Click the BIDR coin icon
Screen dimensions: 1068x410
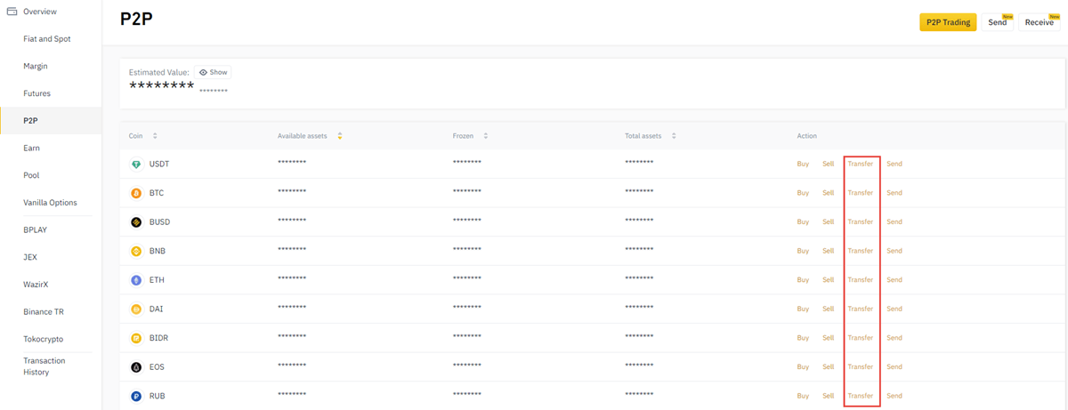point(136,338)
